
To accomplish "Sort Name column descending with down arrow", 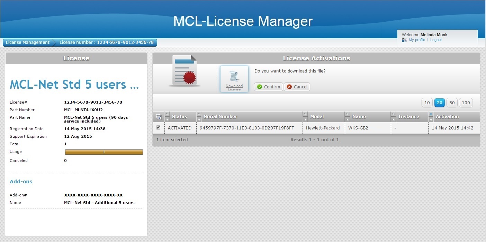I will [x=347, y=119].
